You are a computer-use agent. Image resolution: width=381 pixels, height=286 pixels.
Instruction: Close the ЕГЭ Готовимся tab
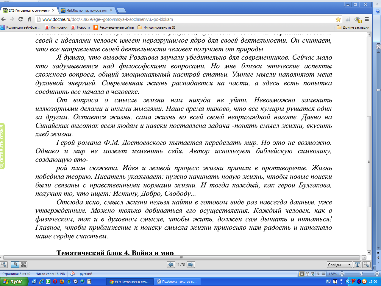click(53, 10)
